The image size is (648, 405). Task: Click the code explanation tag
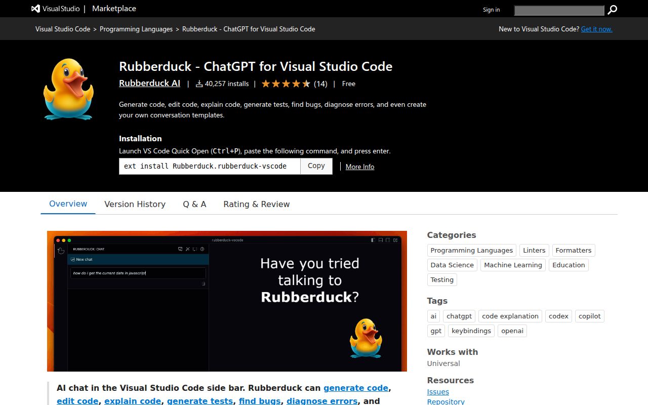click(x=510, y=316)
